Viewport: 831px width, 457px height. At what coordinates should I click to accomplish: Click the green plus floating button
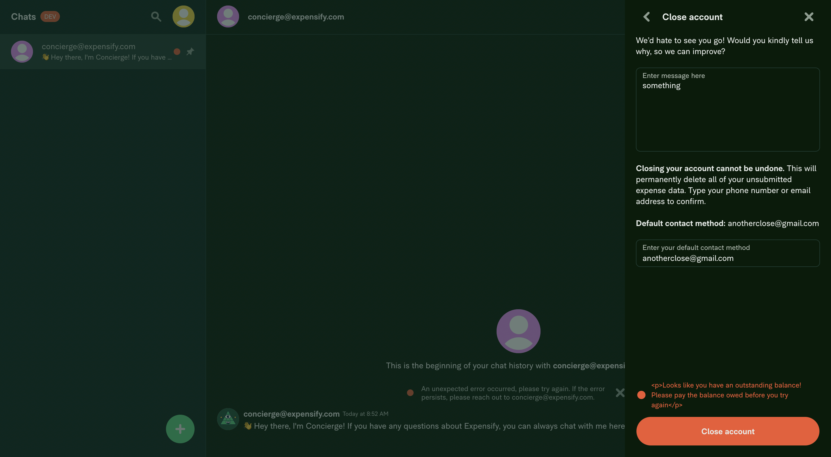click(x=180, y=429)
